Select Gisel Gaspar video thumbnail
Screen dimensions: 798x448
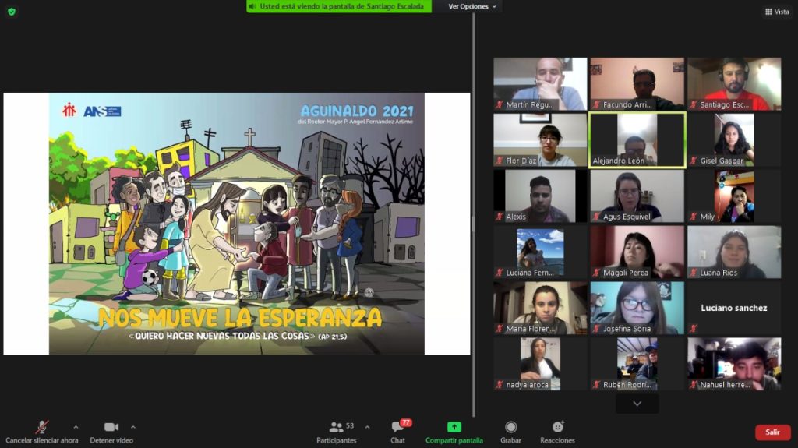pos(734,140)
